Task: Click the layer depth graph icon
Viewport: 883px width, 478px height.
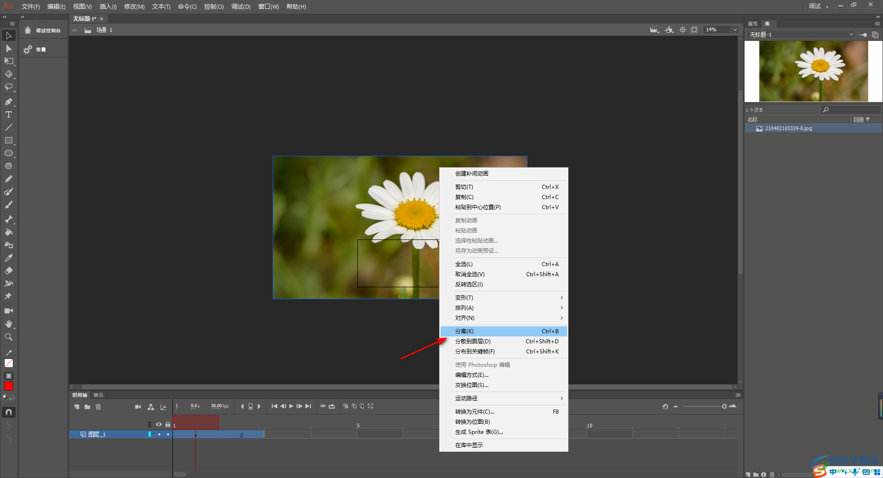Action: click(x=163, y=407)
